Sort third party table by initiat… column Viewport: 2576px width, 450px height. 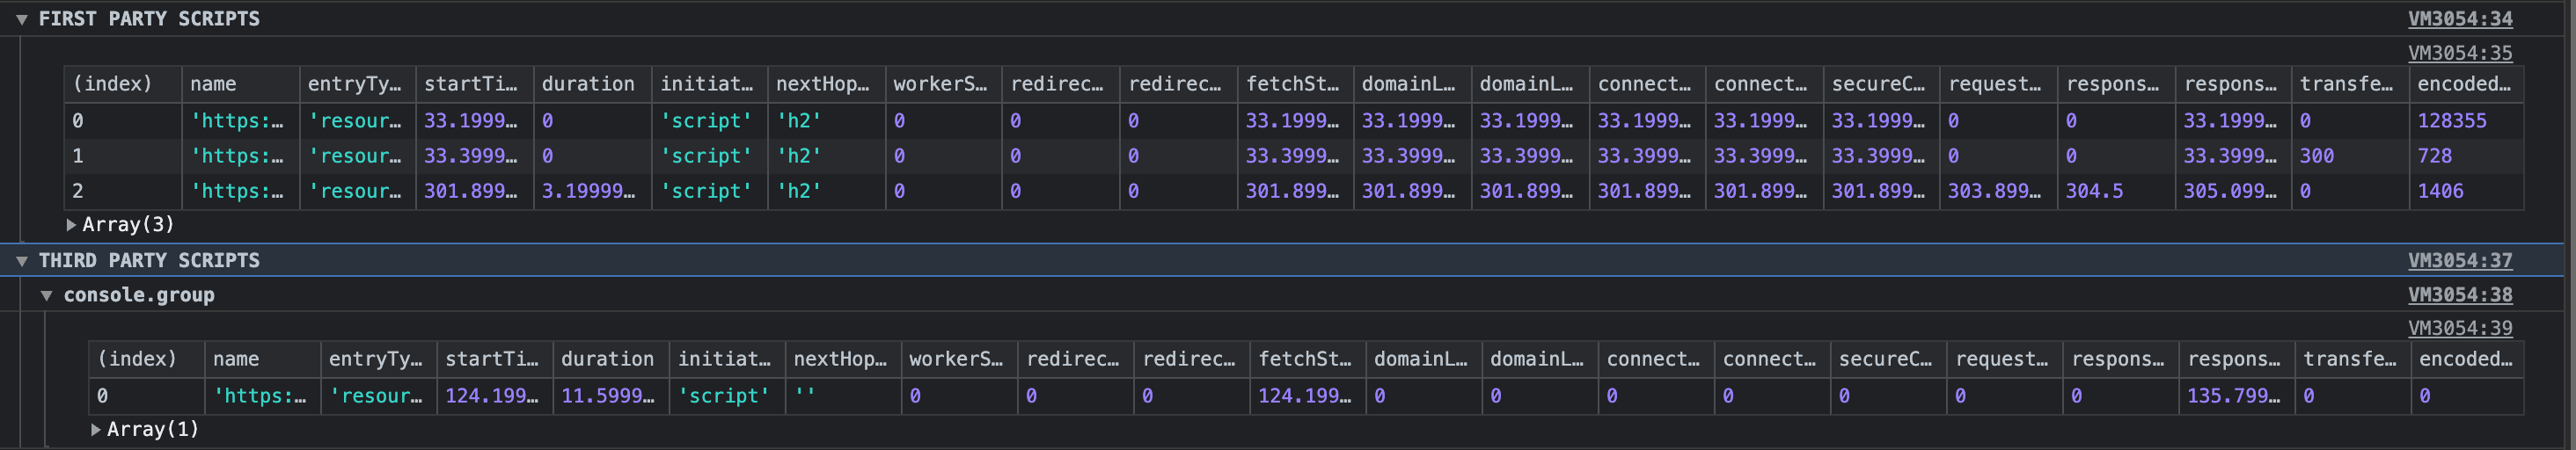(x=727, y=359)
